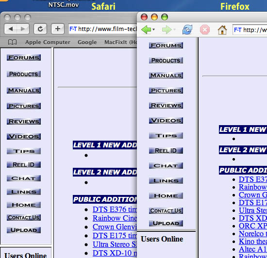The height and width of the screenshot is (258, 267).
Task: Open Crown link in Firefox list
Action: [x=253, y=195]
